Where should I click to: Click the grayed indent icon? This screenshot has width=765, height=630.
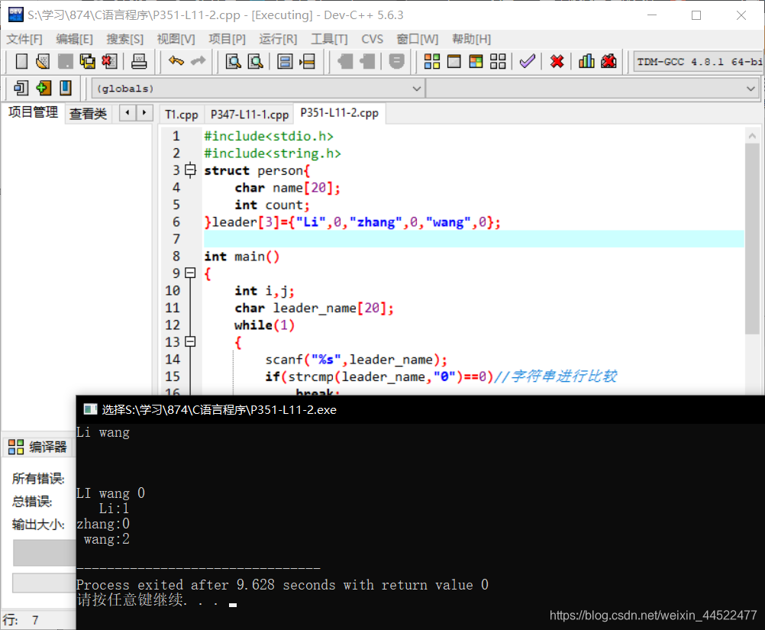point(345,62)
